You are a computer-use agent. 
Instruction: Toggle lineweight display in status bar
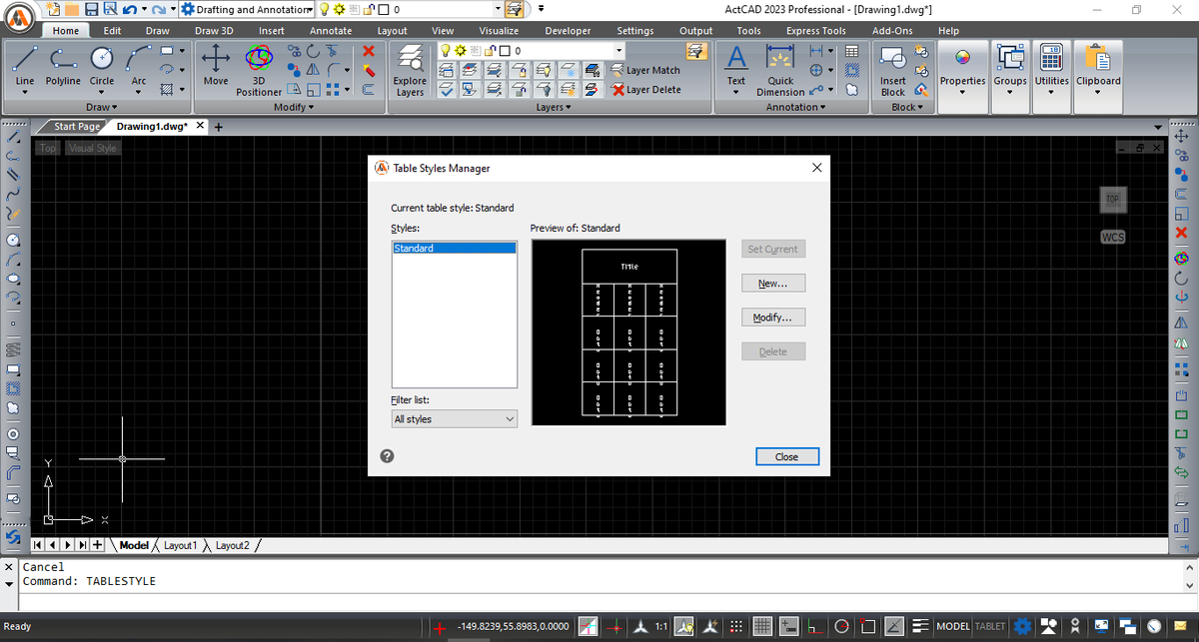[921, 627]
